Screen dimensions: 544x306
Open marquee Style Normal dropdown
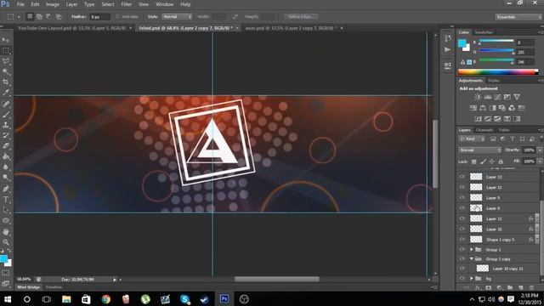177,17
